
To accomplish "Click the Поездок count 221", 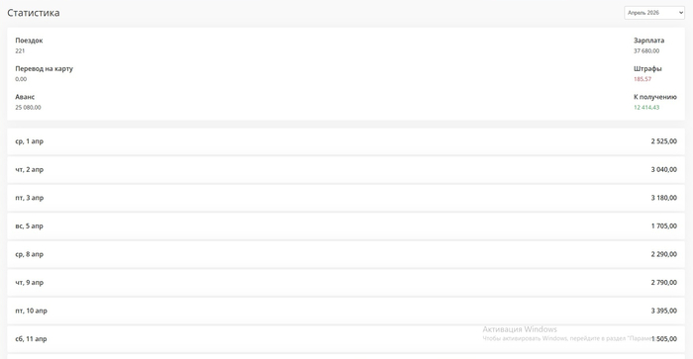I will pos(20,50).
